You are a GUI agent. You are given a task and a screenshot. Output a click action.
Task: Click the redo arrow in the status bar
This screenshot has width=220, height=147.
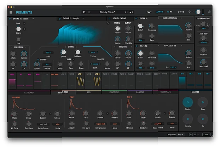(x=198, y=135)
